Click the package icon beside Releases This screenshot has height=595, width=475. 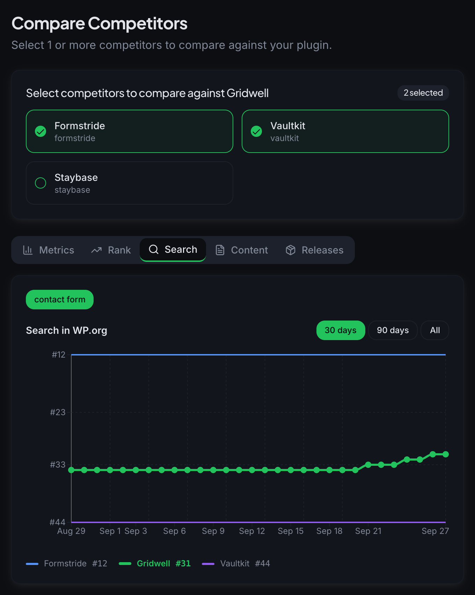coord(291,250)
